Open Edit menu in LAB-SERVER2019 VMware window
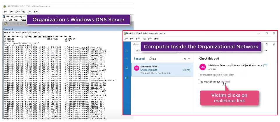 point(11,11)
